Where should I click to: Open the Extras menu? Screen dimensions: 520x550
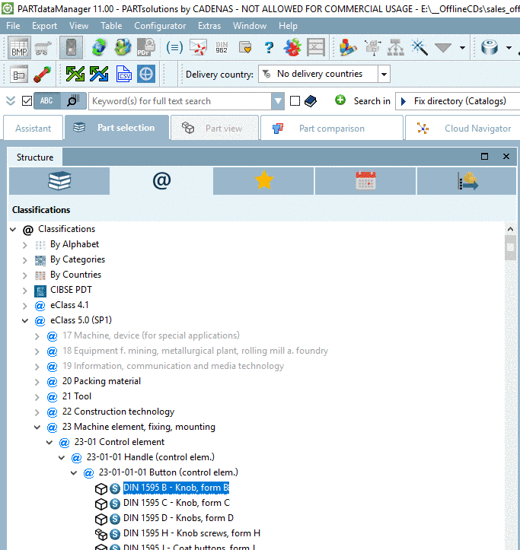point(209,26)
